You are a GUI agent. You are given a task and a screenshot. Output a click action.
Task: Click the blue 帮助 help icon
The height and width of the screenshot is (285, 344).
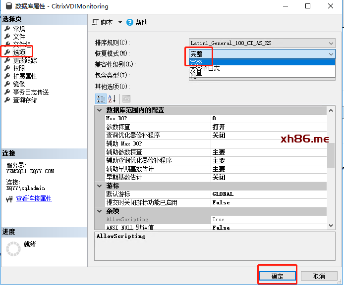click(130, 22)
